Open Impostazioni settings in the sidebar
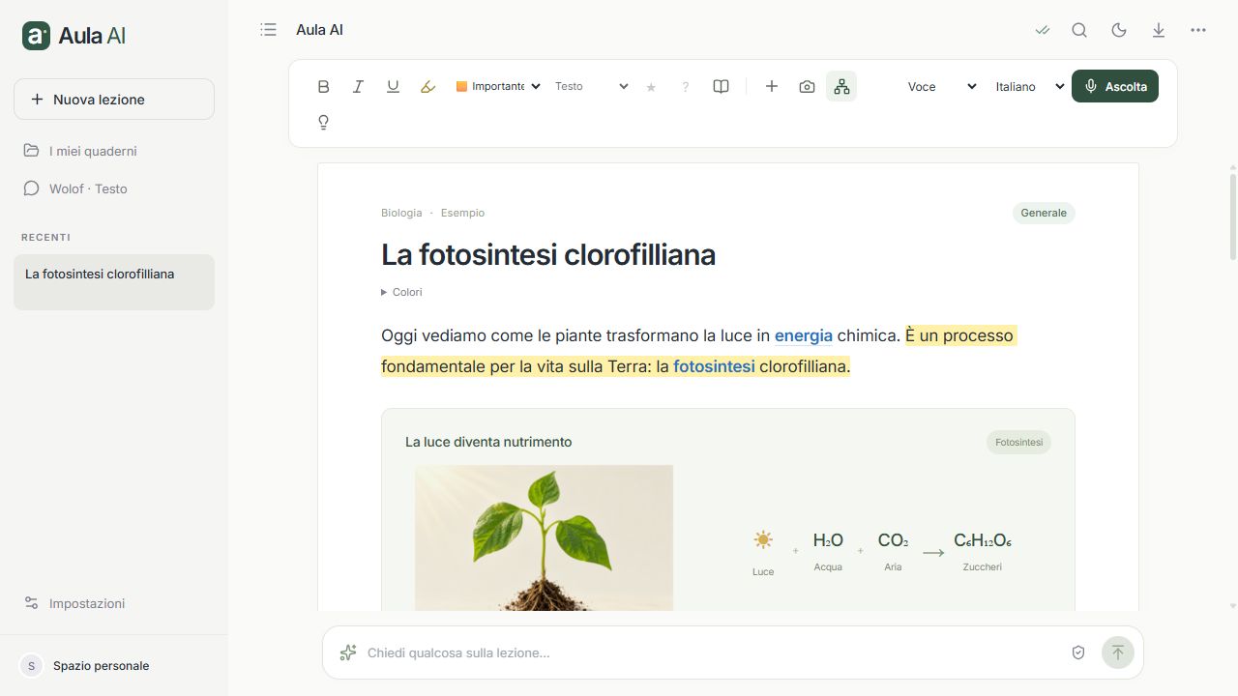Image resolution: width=1238 pixels, height=696 pixels. tap(114, 603)
